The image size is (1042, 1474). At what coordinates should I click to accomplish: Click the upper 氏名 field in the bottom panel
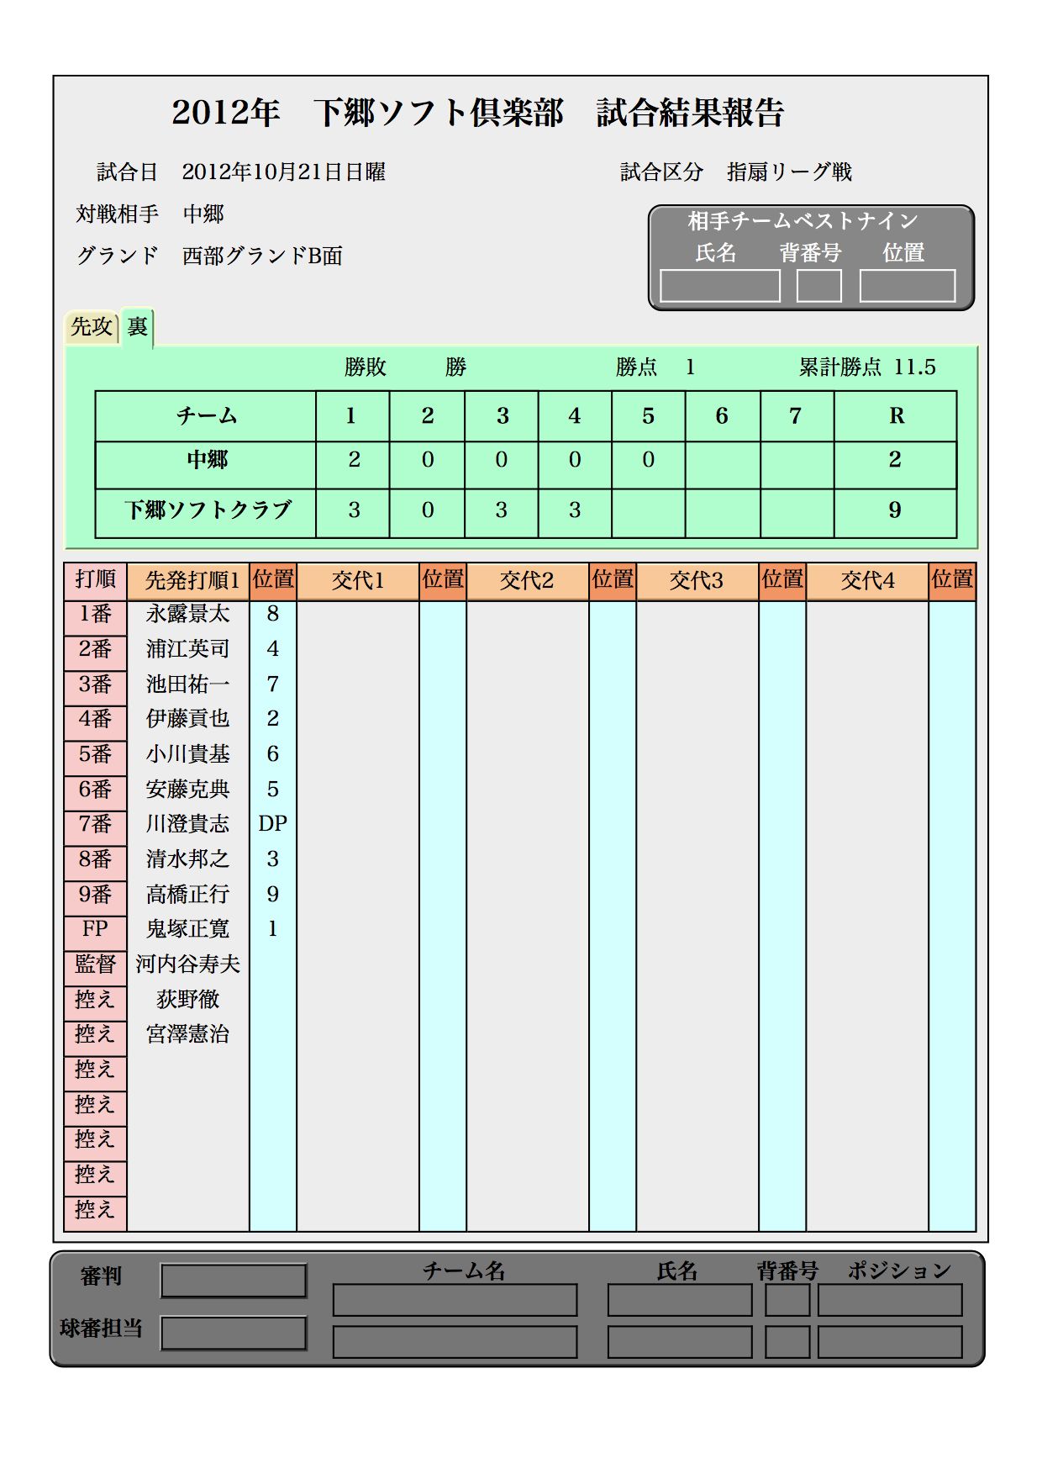coord(680,1300)
